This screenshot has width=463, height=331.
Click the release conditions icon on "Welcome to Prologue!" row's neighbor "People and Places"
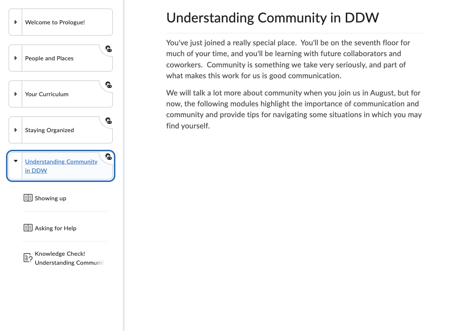click(108, 49)
